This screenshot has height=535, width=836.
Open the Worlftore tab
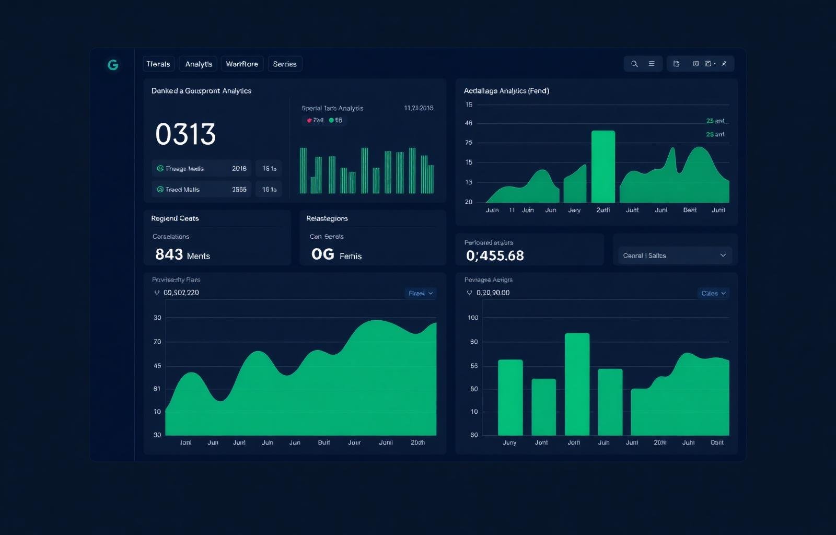tap(242, 64)
